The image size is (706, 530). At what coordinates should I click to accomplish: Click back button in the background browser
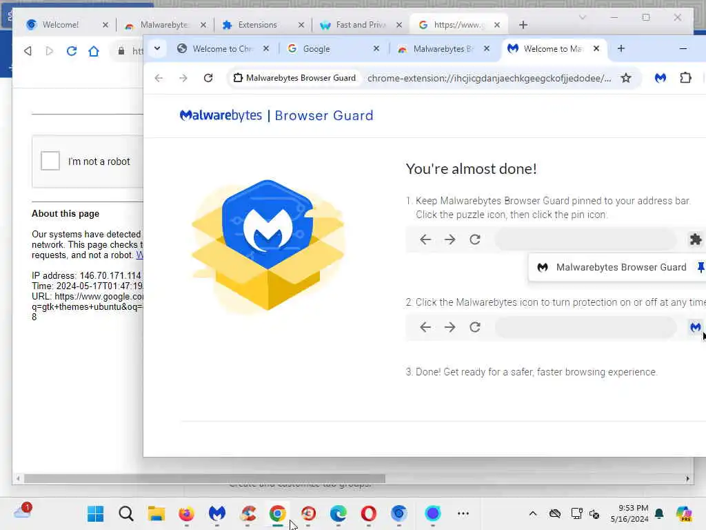28,51
